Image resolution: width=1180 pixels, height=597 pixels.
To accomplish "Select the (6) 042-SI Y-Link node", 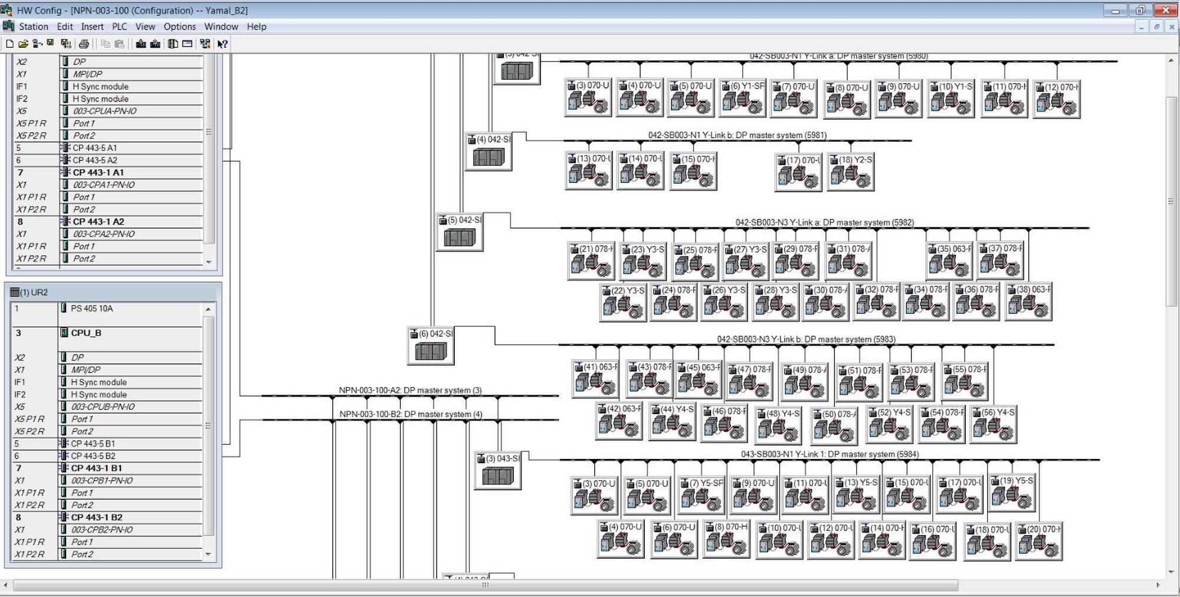I will click(431, 346).
